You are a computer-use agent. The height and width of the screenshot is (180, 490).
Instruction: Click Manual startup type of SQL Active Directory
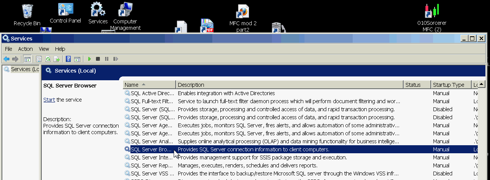pos(441,93)
